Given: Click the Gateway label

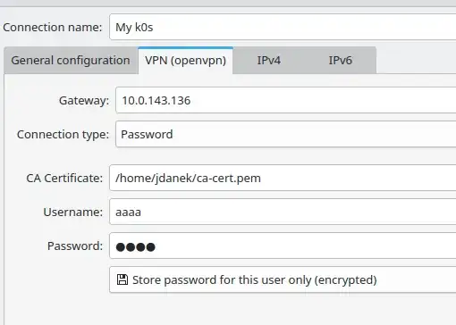Looking at the screenshot, I should [x=84, y=101].
